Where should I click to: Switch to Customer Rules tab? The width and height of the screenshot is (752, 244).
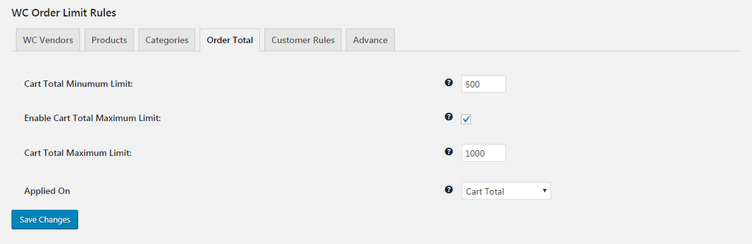303,40
